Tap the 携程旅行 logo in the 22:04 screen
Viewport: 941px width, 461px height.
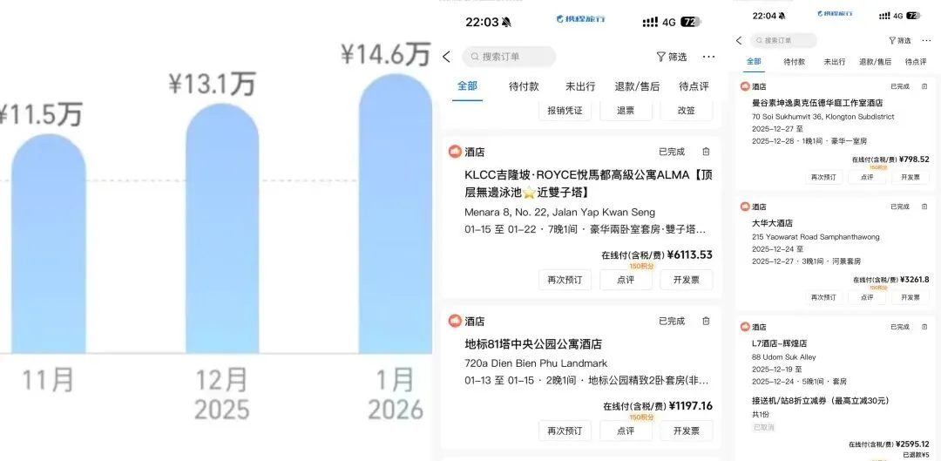click(x=835, y=13)
